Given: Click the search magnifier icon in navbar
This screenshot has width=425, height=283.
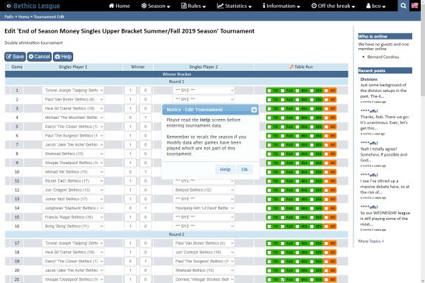Looking at the screenshot, I should [x=402, y=6].
